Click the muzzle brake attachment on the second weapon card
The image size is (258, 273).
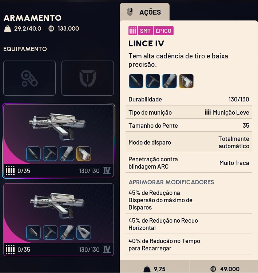coord(33,232)
